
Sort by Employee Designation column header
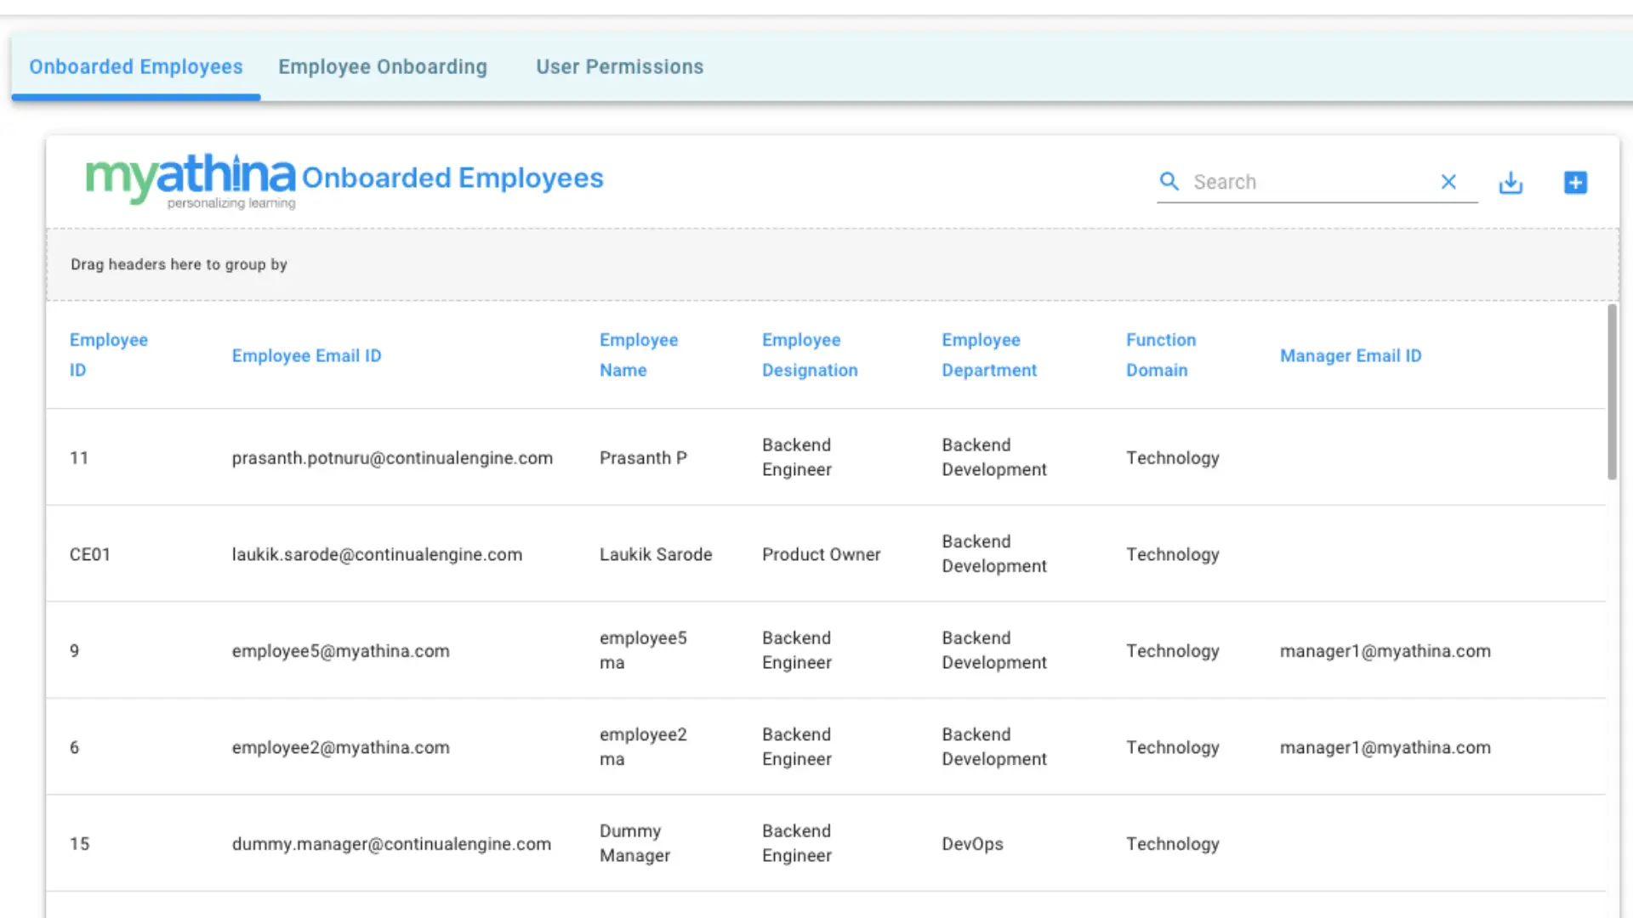810,355
